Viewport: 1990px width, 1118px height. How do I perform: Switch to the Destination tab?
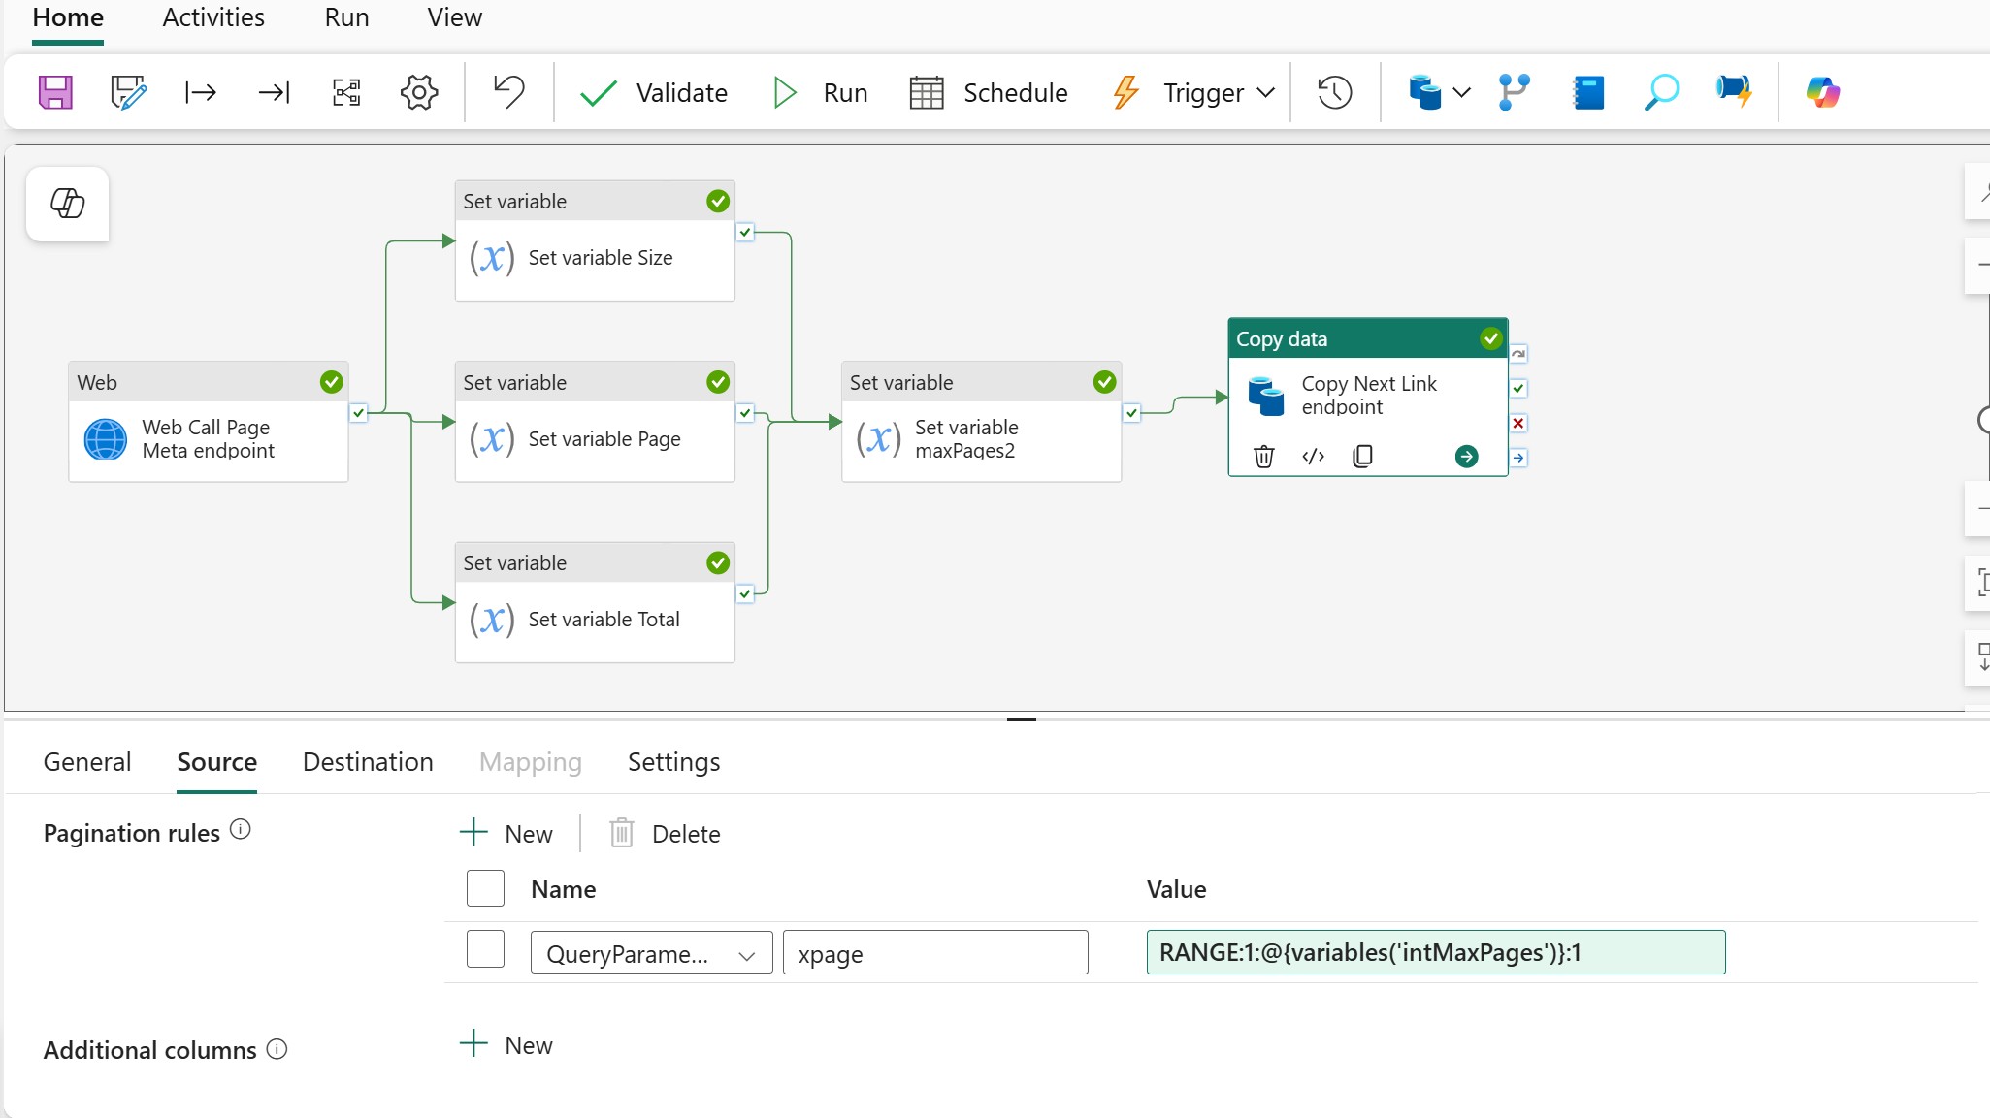point(368,762)
